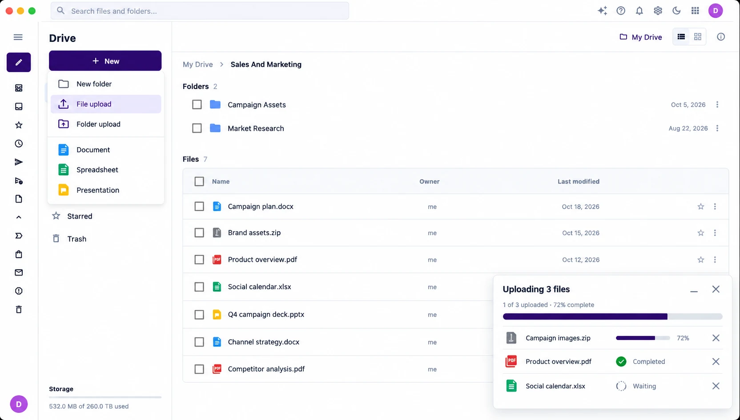Viewport: 740px width, 420px height.
Task: Choose File upload from the menu
Action: coord(106,104)
